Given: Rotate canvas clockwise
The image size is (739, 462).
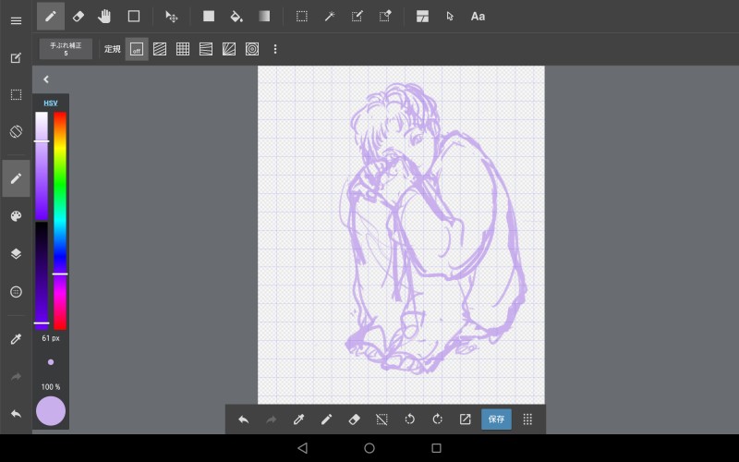Looking at the screenshot, I should pos(437,419).
